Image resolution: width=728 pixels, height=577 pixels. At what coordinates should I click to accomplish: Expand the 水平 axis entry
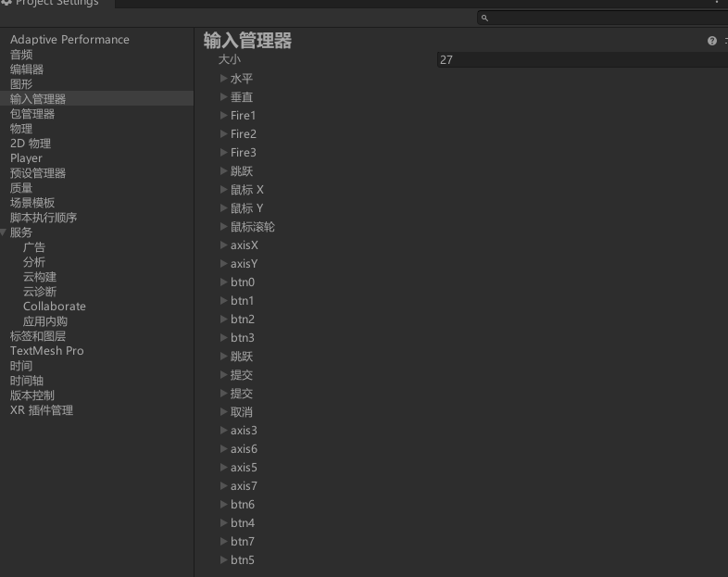coord(223,79)
